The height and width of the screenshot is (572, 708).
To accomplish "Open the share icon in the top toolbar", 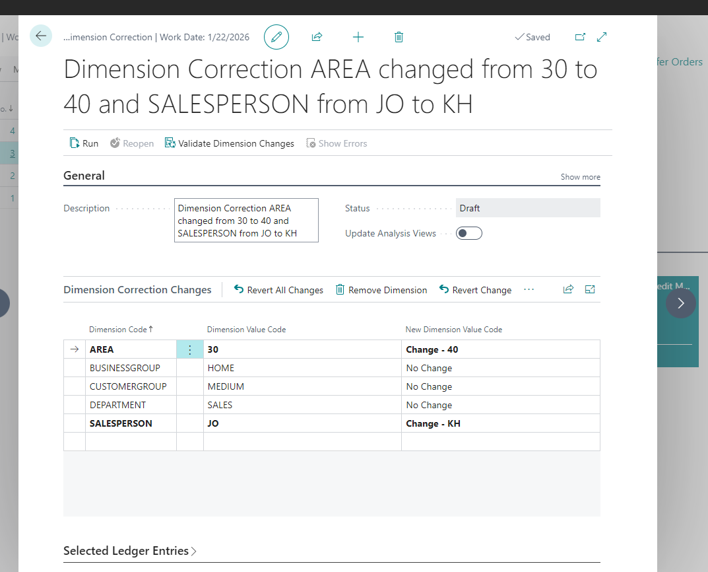I will [x=317, y=37].
